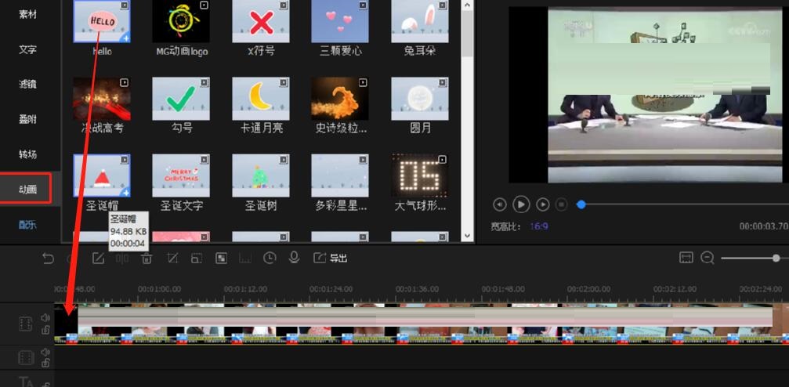This screenshot has height=387, width=789.
Task: Preview 大气球形 via its play badge
Action: pos(443,160)
